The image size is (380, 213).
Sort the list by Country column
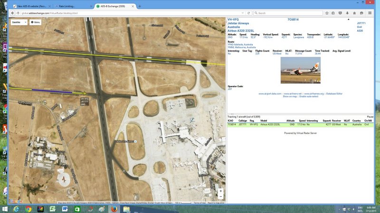pos(357,121)
